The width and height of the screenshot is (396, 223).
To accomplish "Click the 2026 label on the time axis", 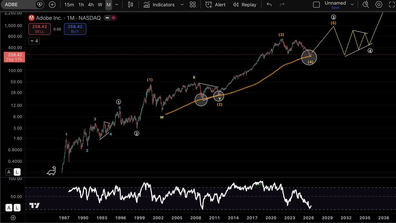I will [309, 218].
